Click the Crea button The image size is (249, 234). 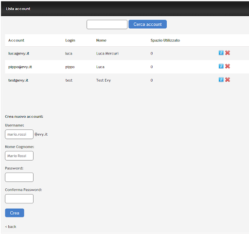point(15,213)
